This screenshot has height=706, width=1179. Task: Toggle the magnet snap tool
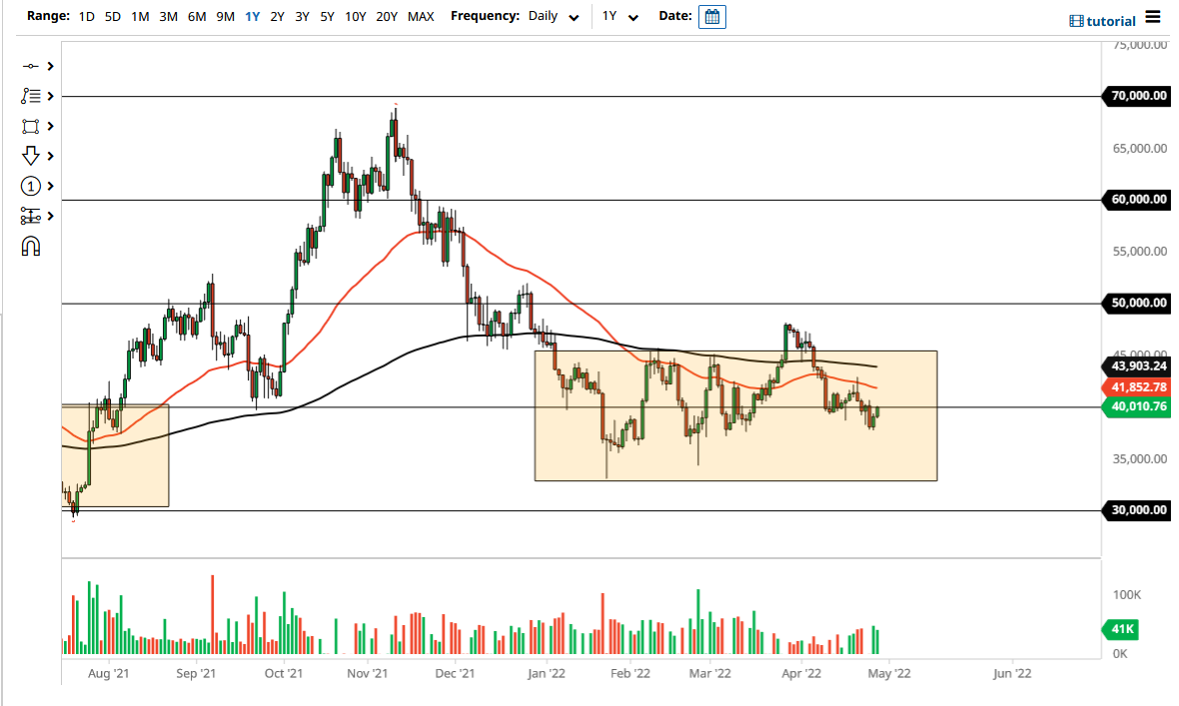coord(30,246)
